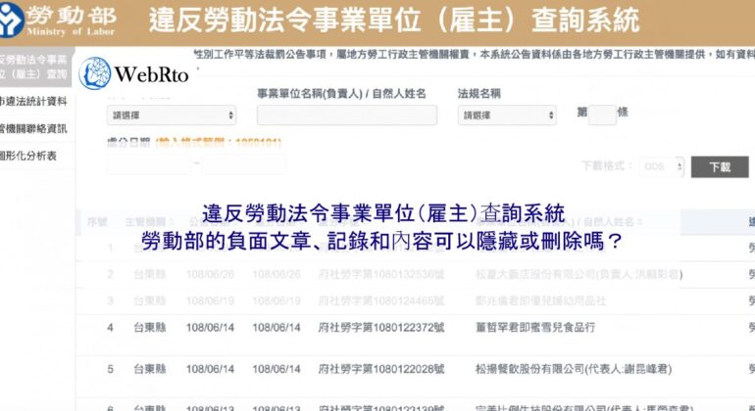
Task: Open the 下載格式 ods dropdown
Action: 662,166
